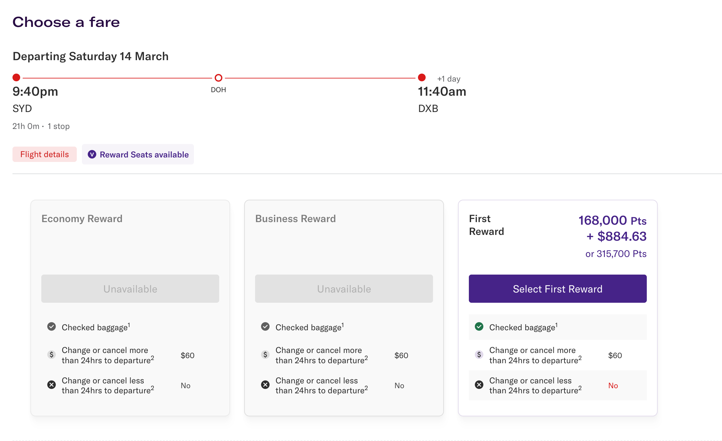Click the Velocity logo in the Reward Seats badge
The width and height of the screenshot is (722, 441).
coord(92,155)
